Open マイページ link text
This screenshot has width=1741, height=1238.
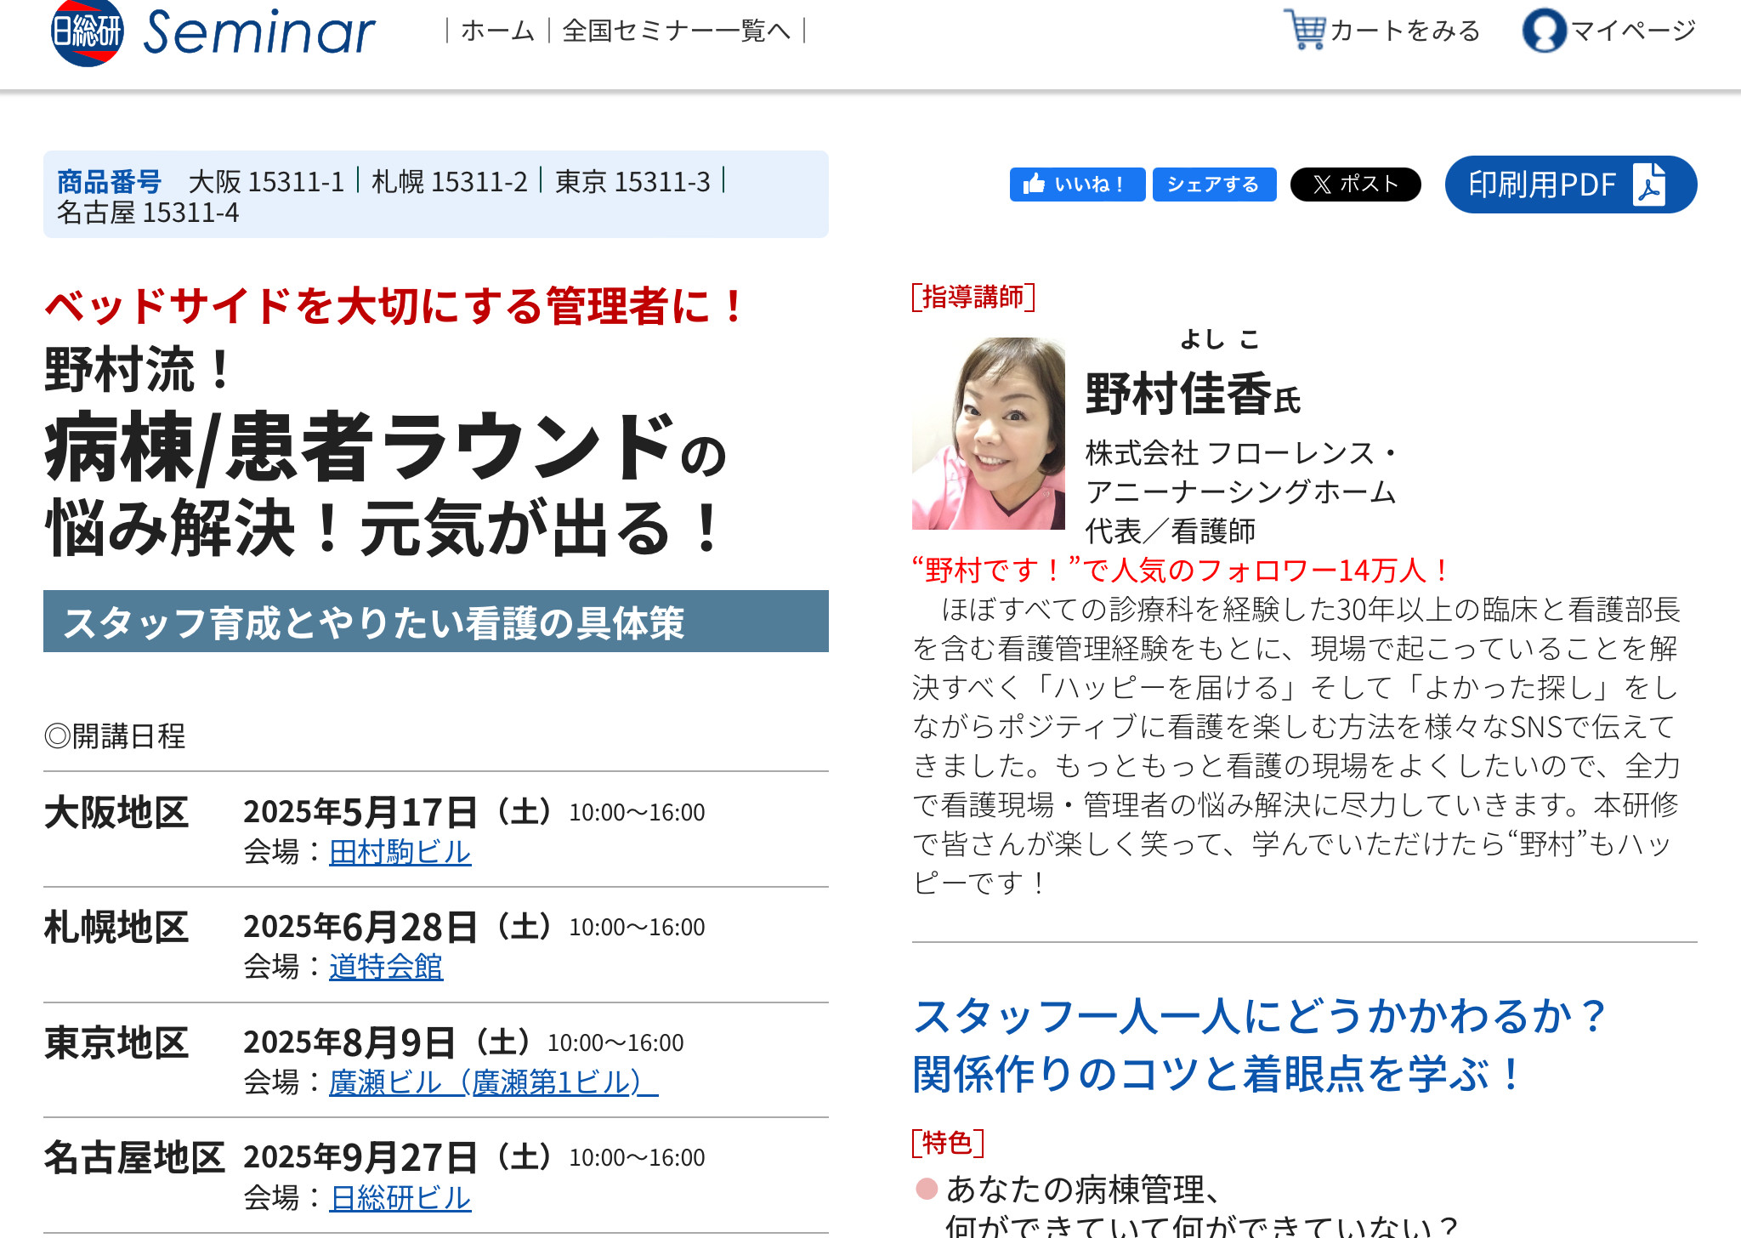[1633, 31]
